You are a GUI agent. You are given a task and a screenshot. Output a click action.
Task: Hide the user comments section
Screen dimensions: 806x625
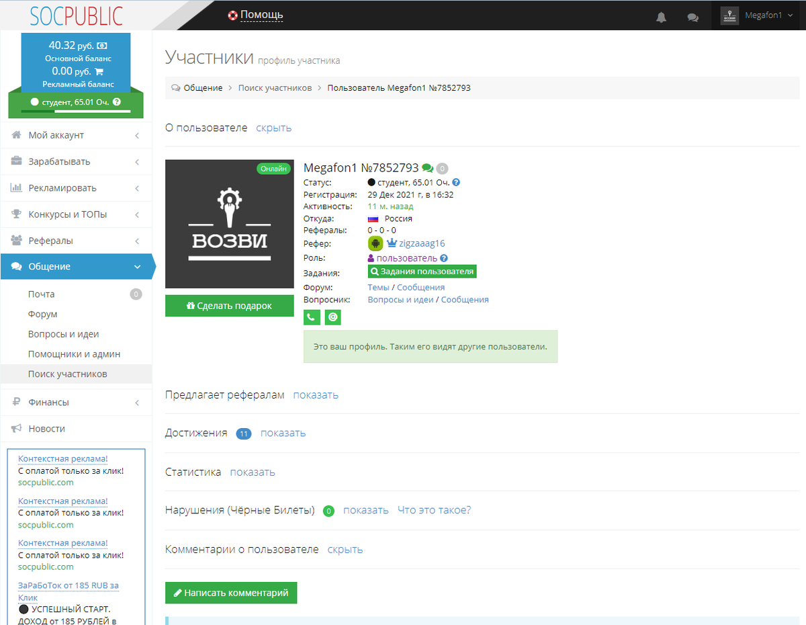[x=345, y=549]
